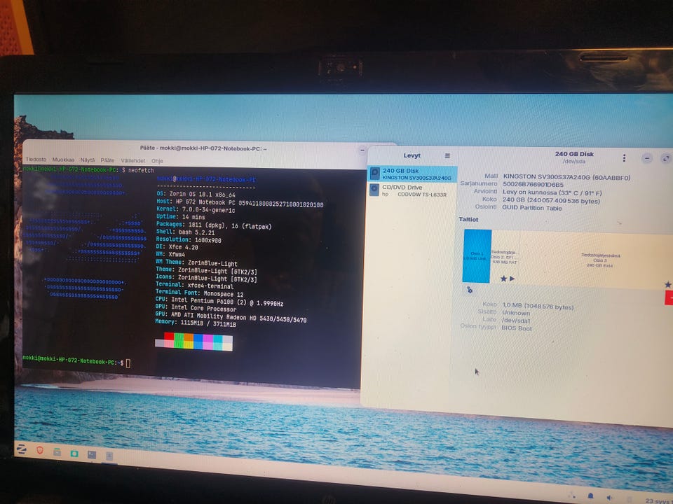Open the Ohje menu in terminal
Image resolution: width=673 pixels, height=504 pixels.
[157, 161]
